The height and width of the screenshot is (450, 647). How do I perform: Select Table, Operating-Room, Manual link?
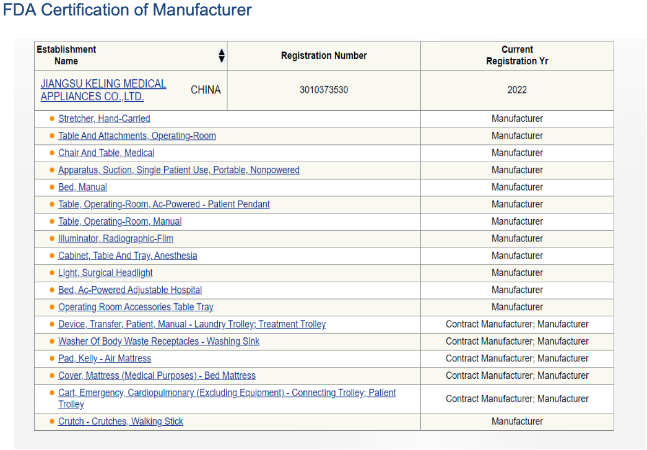click(x=119, y=222)
